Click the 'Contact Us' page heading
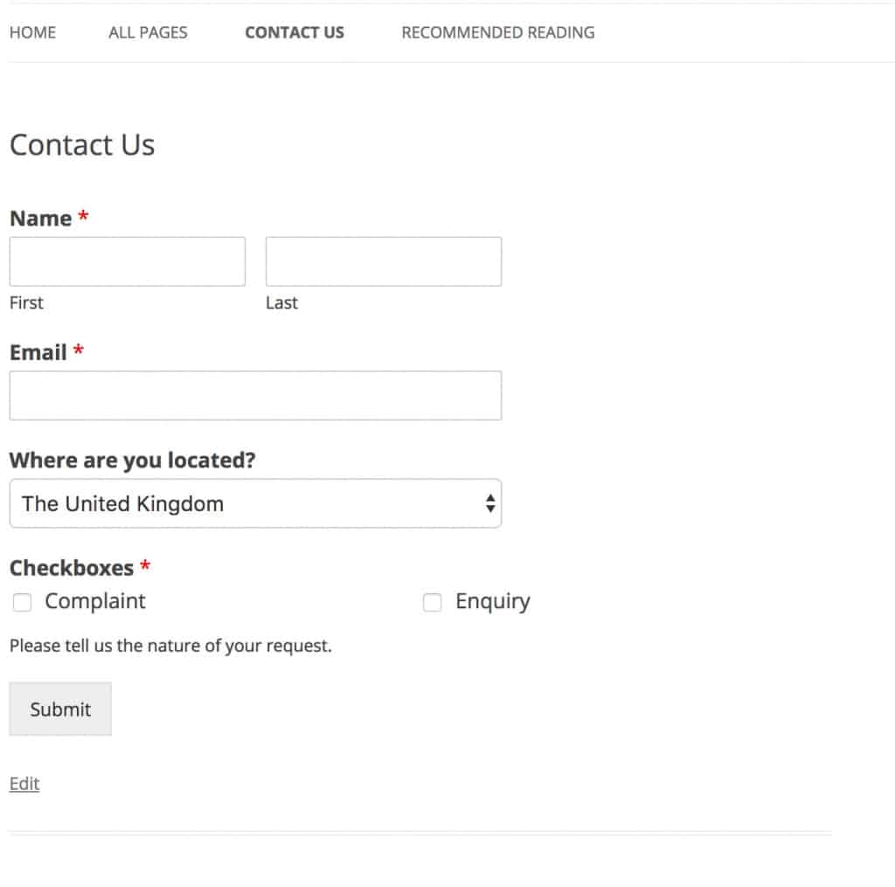The image size is (895, 887). point(82,144)
